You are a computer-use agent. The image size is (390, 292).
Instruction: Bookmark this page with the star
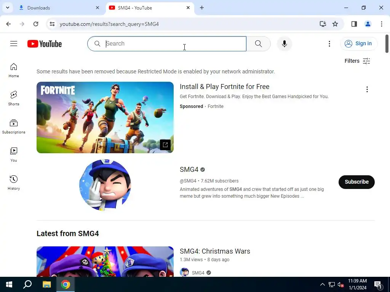335,24
